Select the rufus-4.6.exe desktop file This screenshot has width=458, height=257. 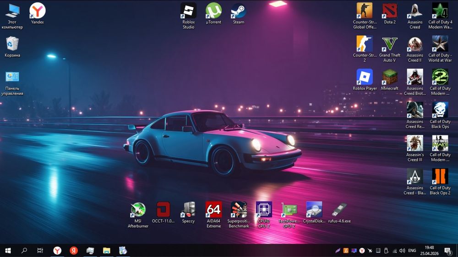339,212
